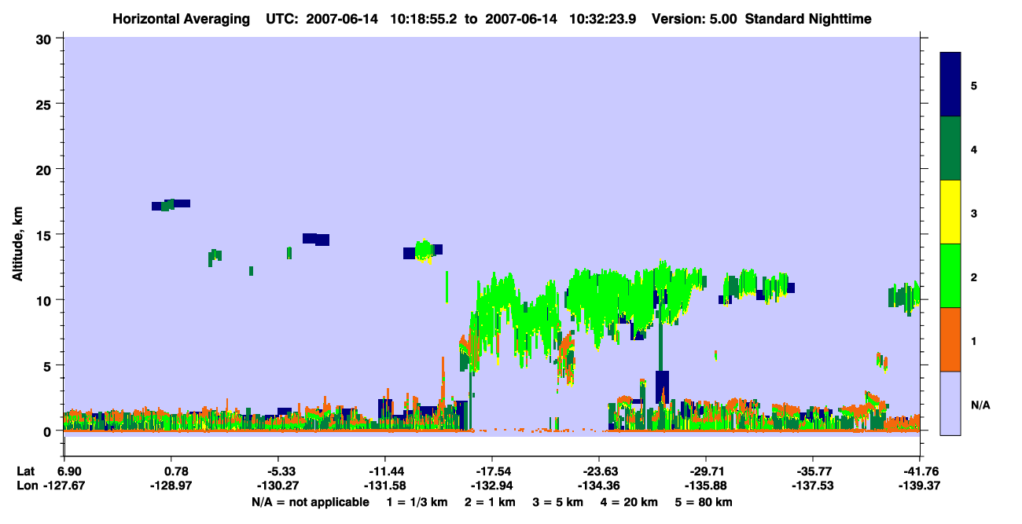Click the dark blue level 5 colorbar segment
The width and height of the screenshot is (1022, 524).
tap(950, 85)
